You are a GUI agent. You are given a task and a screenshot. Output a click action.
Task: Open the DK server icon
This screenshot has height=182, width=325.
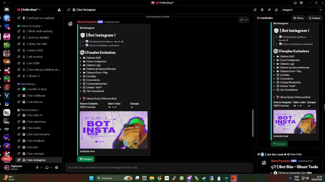6,112
